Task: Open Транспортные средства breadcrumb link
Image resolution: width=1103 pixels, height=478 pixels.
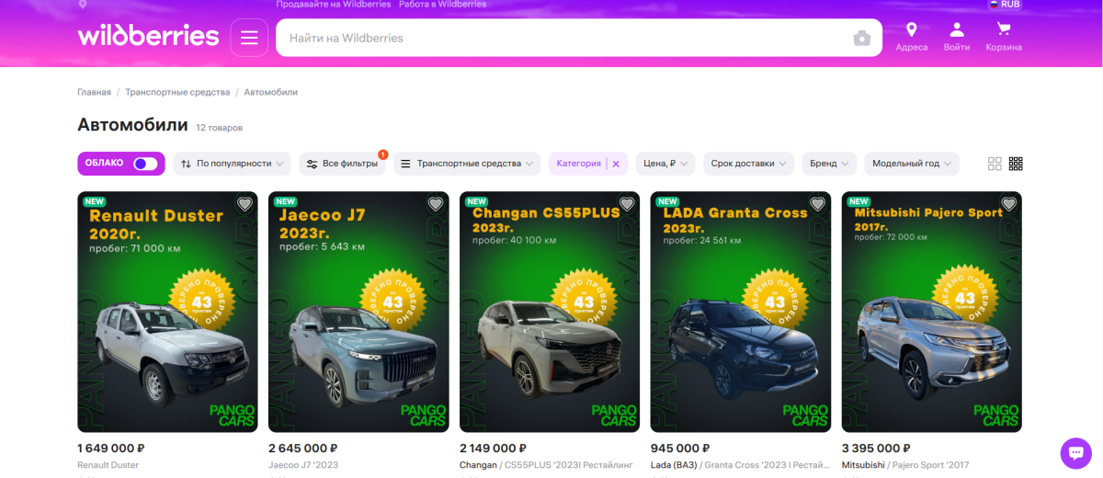Action: tap(177, 92)
